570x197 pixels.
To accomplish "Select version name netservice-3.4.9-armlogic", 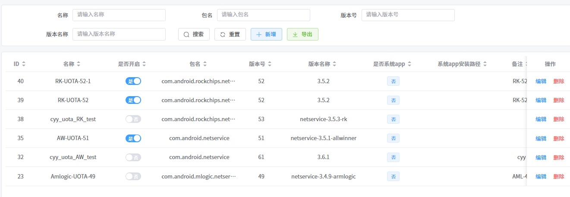I will 324,176.
